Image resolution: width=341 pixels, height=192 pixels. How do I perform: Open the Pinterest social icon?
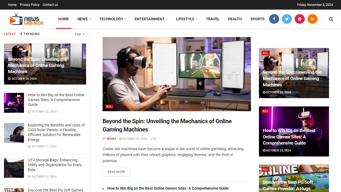[x=299, y=19]
